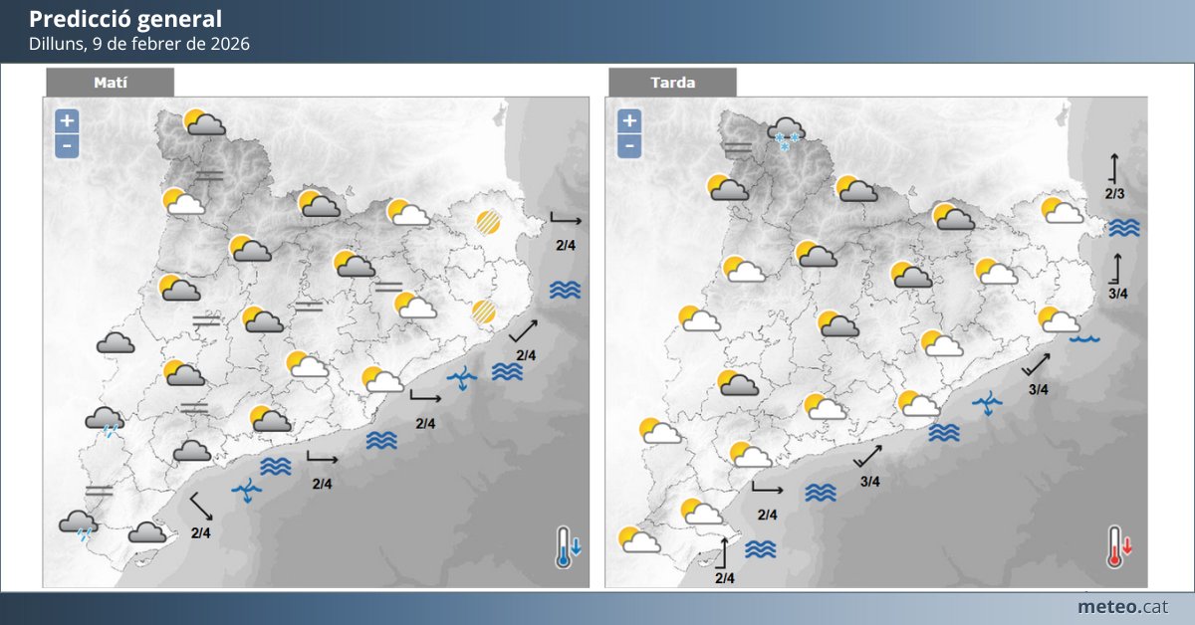The width and height of the screenshot is (1195, 625).
Task: Select the snow cloud icon in Tarda map
Action: pos(785,133)
